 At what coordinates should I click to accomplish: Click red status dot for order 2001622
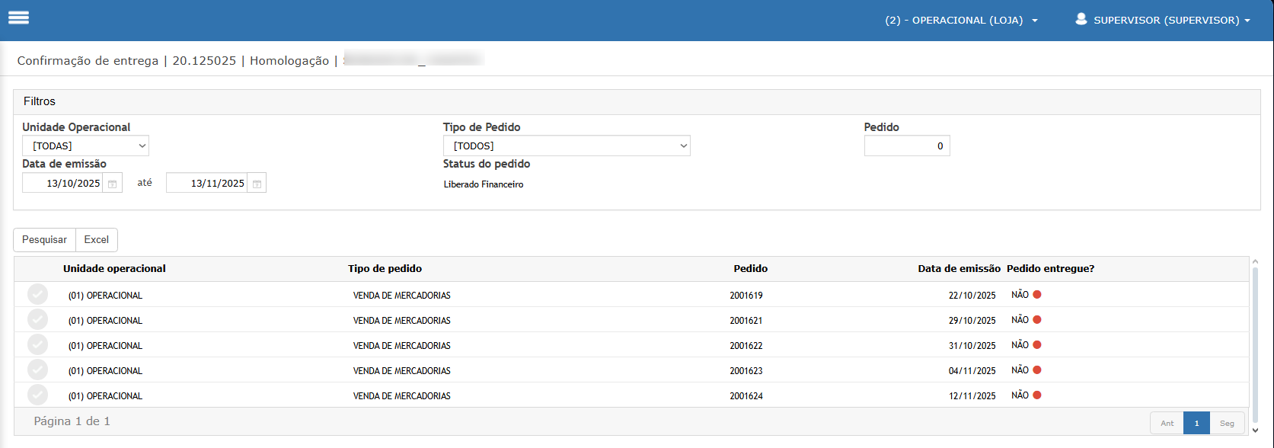point(1036,345)
